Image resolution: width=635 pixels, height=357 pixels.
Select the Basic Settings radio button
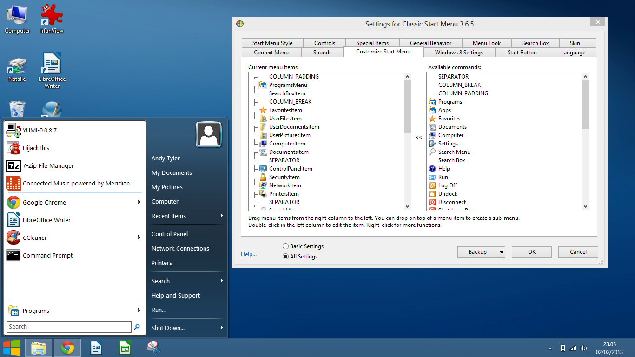(x=286, y=246)
